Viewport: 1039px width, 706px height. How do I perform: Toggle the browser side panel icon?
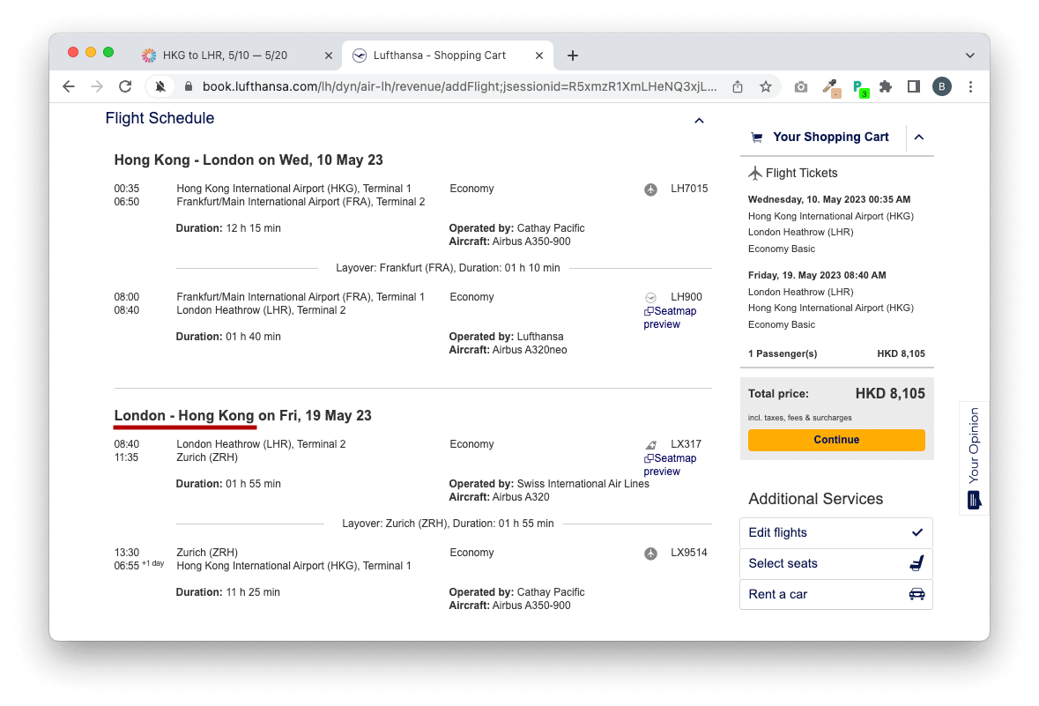pyautogui.click(x=914, y=87)
